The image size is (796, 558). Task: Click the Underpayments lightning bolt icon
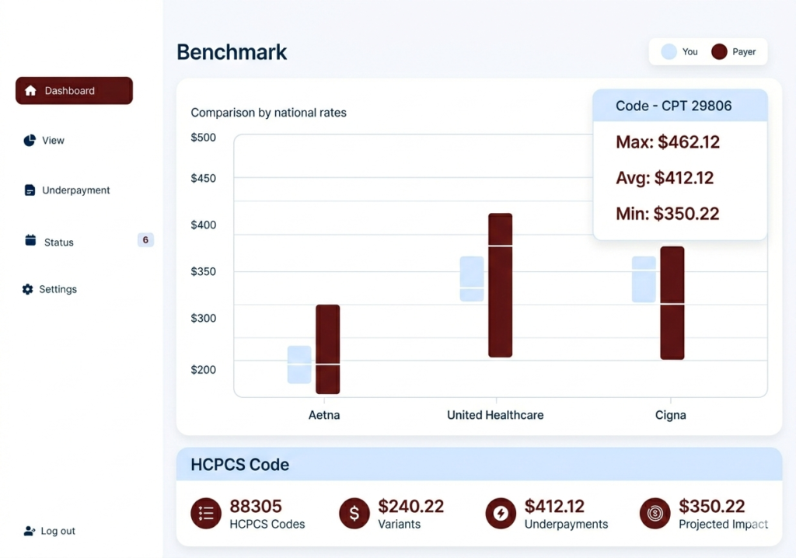click(x=501, y=513)
